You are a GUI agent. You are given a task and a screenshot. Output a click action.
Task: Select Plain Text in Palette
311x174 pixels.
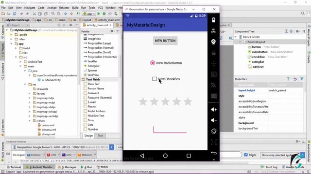93,84
